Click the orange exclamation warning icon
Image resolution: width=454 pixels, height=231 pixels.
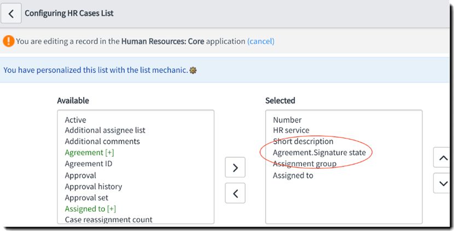point(8,41)
